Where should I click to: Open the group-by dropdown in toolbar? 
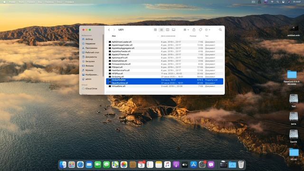point(186,29)
